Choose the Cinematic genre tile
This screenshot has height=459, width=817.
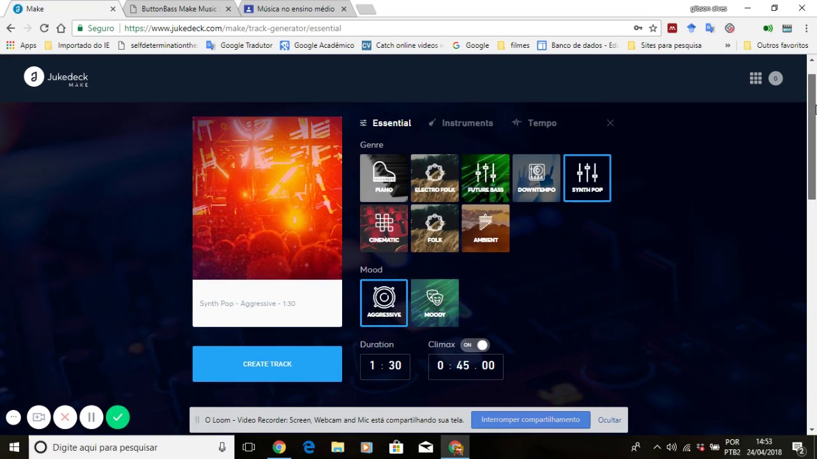384,228
